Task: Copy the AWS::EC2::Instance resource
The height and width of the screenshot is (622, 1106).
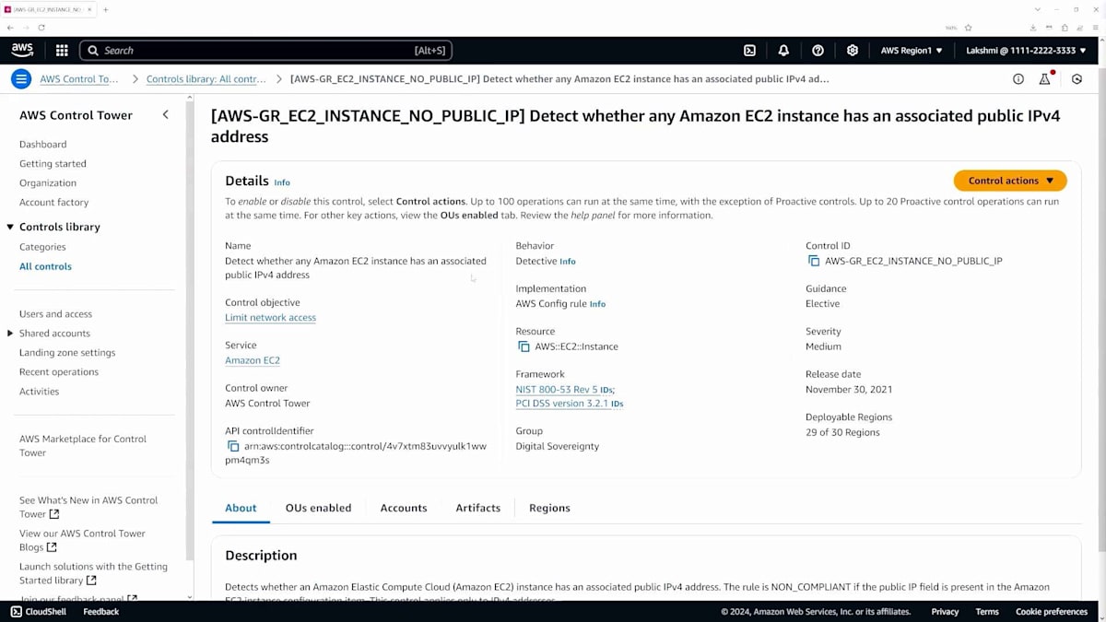Action: click(x=524, y=346)
